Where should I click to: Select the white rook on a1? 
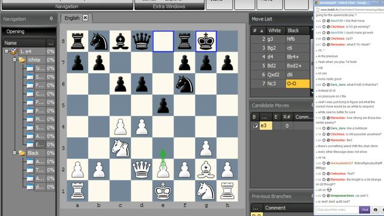[x=77, y=191]
